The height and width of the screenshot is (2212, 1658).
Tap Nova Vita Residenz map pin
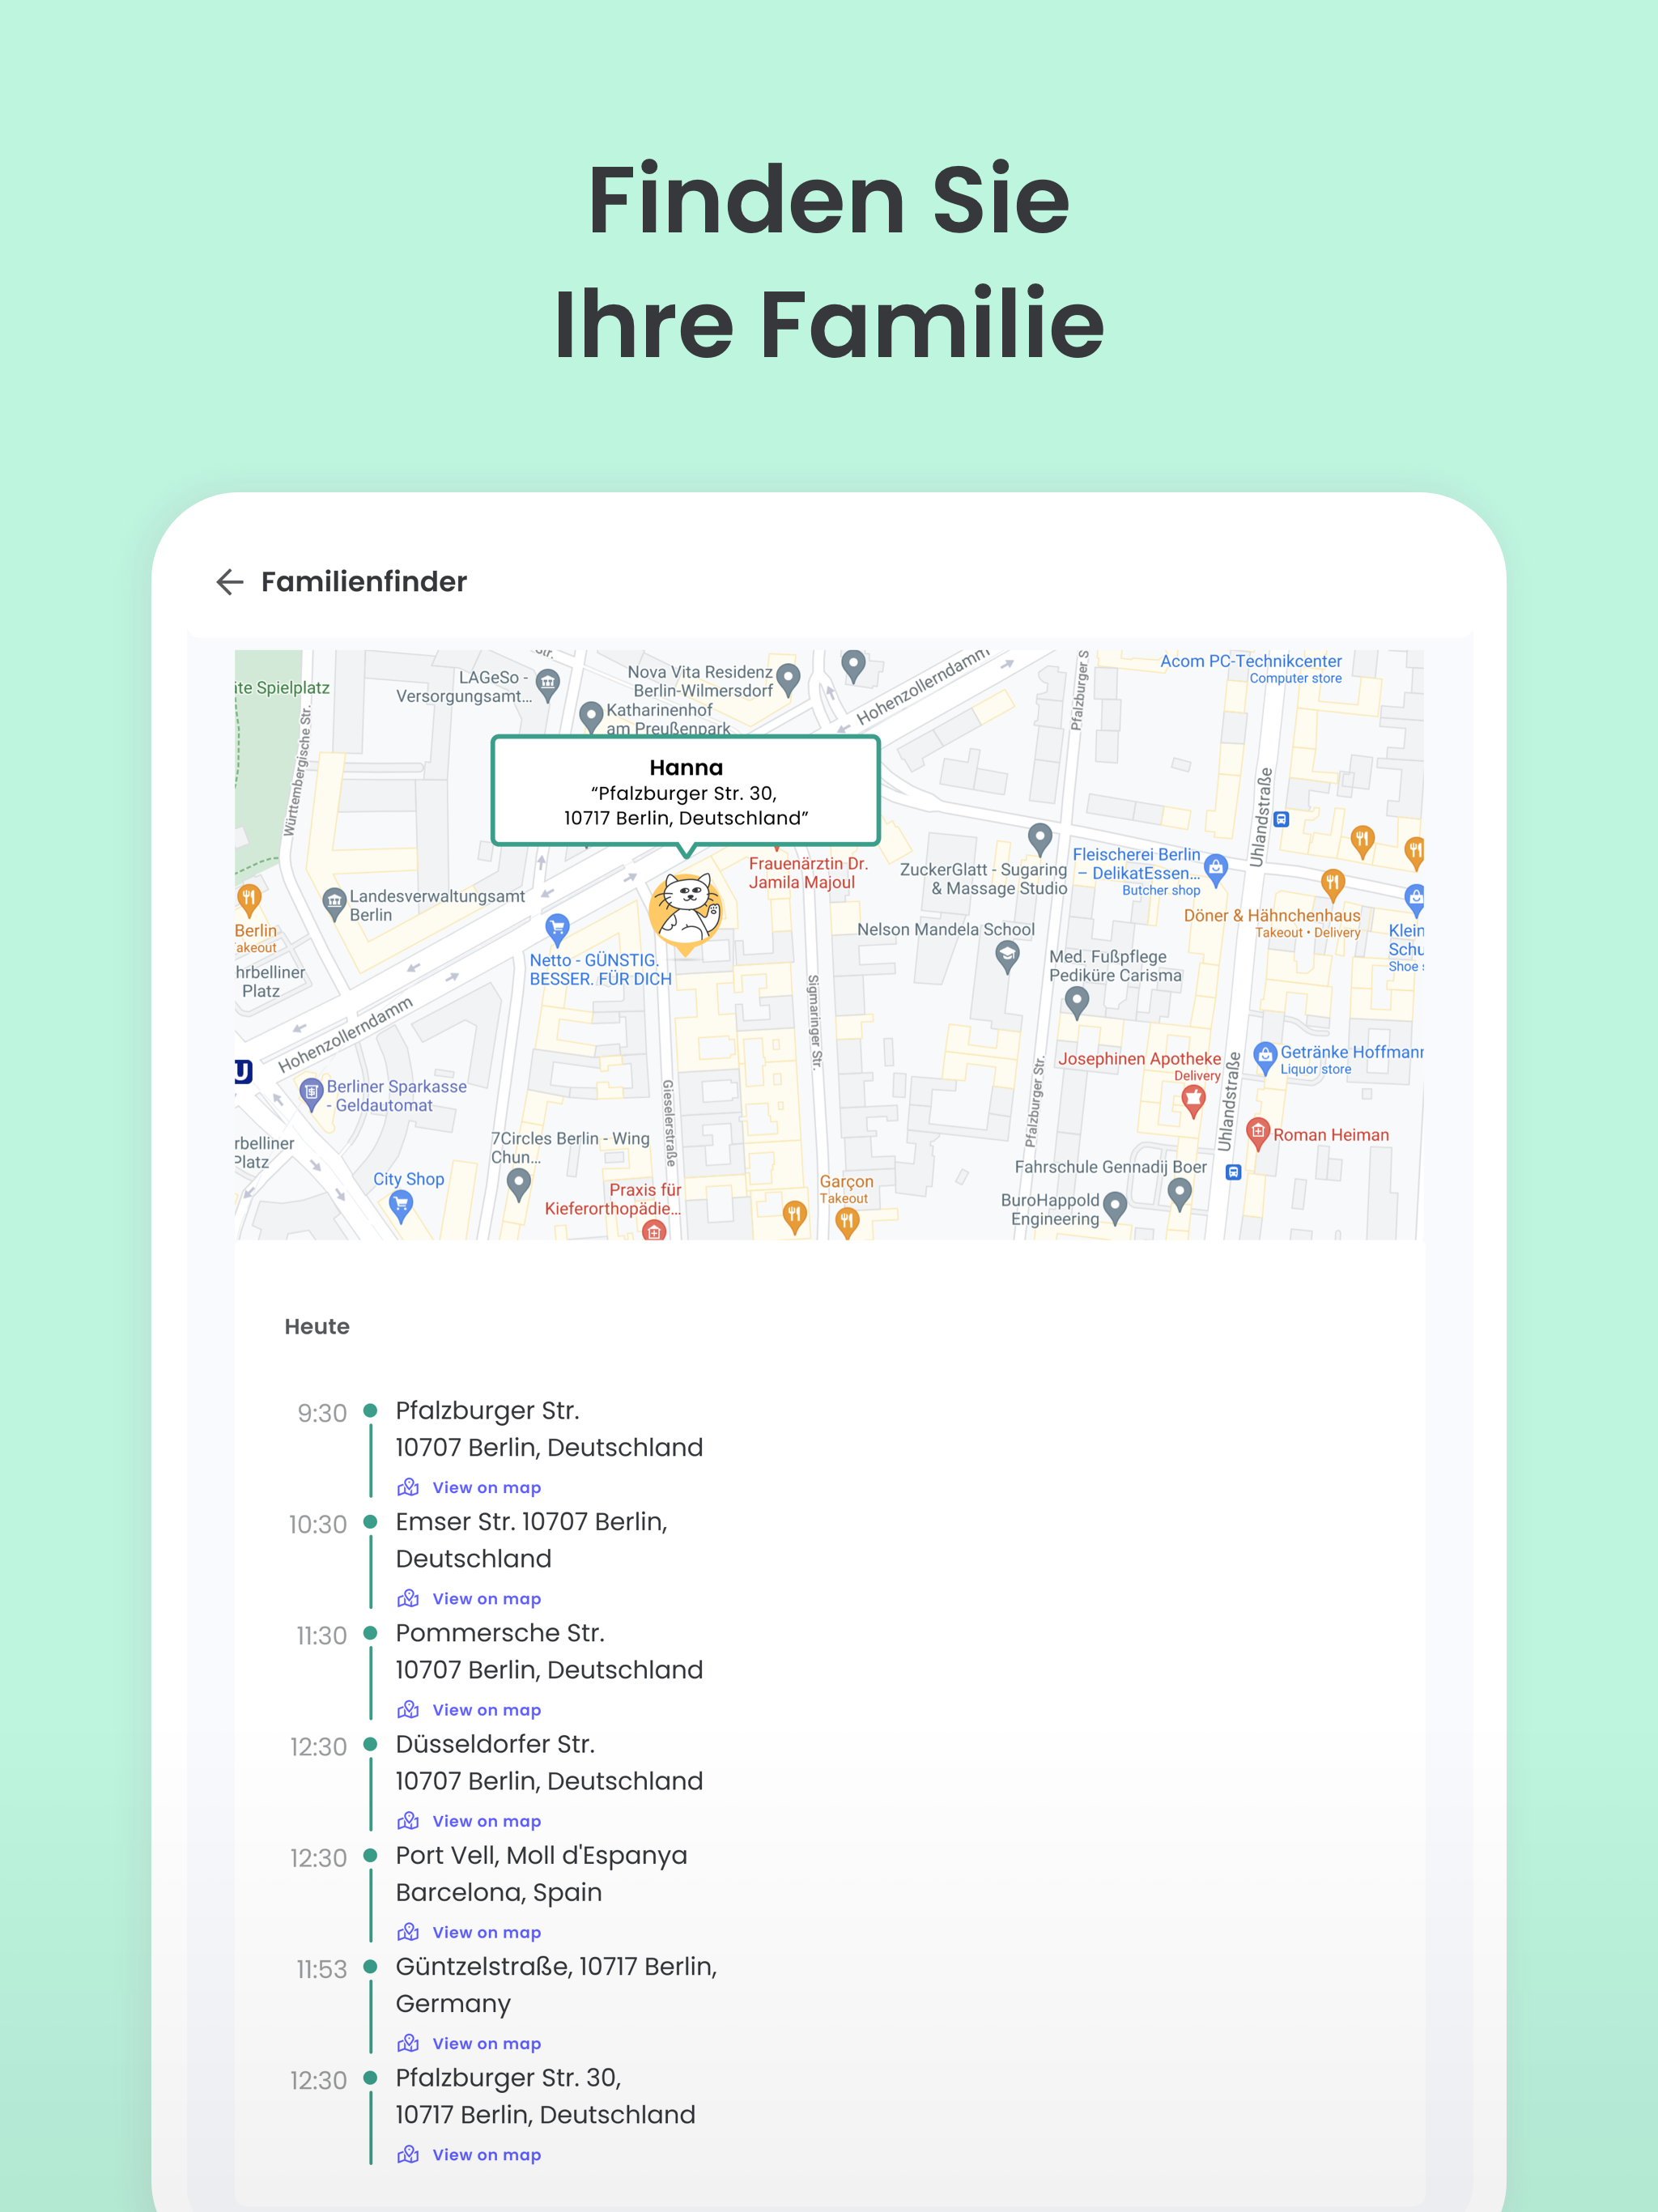tap(788, 680)
